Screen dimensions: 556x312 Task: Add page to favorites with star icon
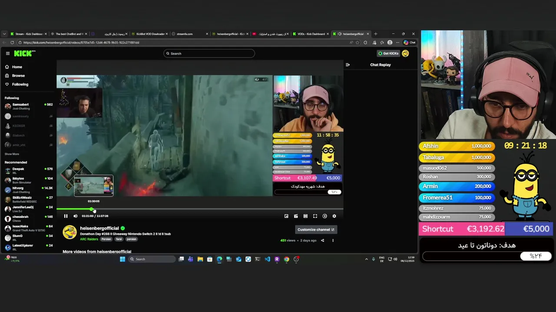(x=357, y=42)
